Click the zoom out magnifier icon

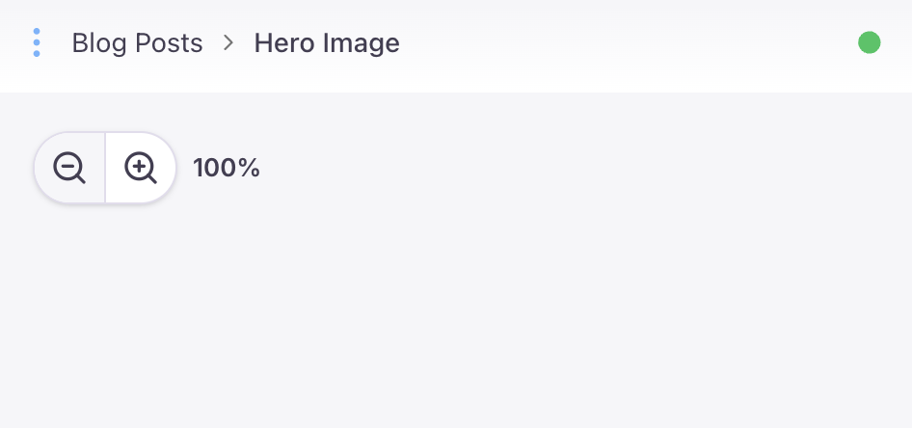pyautogui.click(x=69, y=168)
